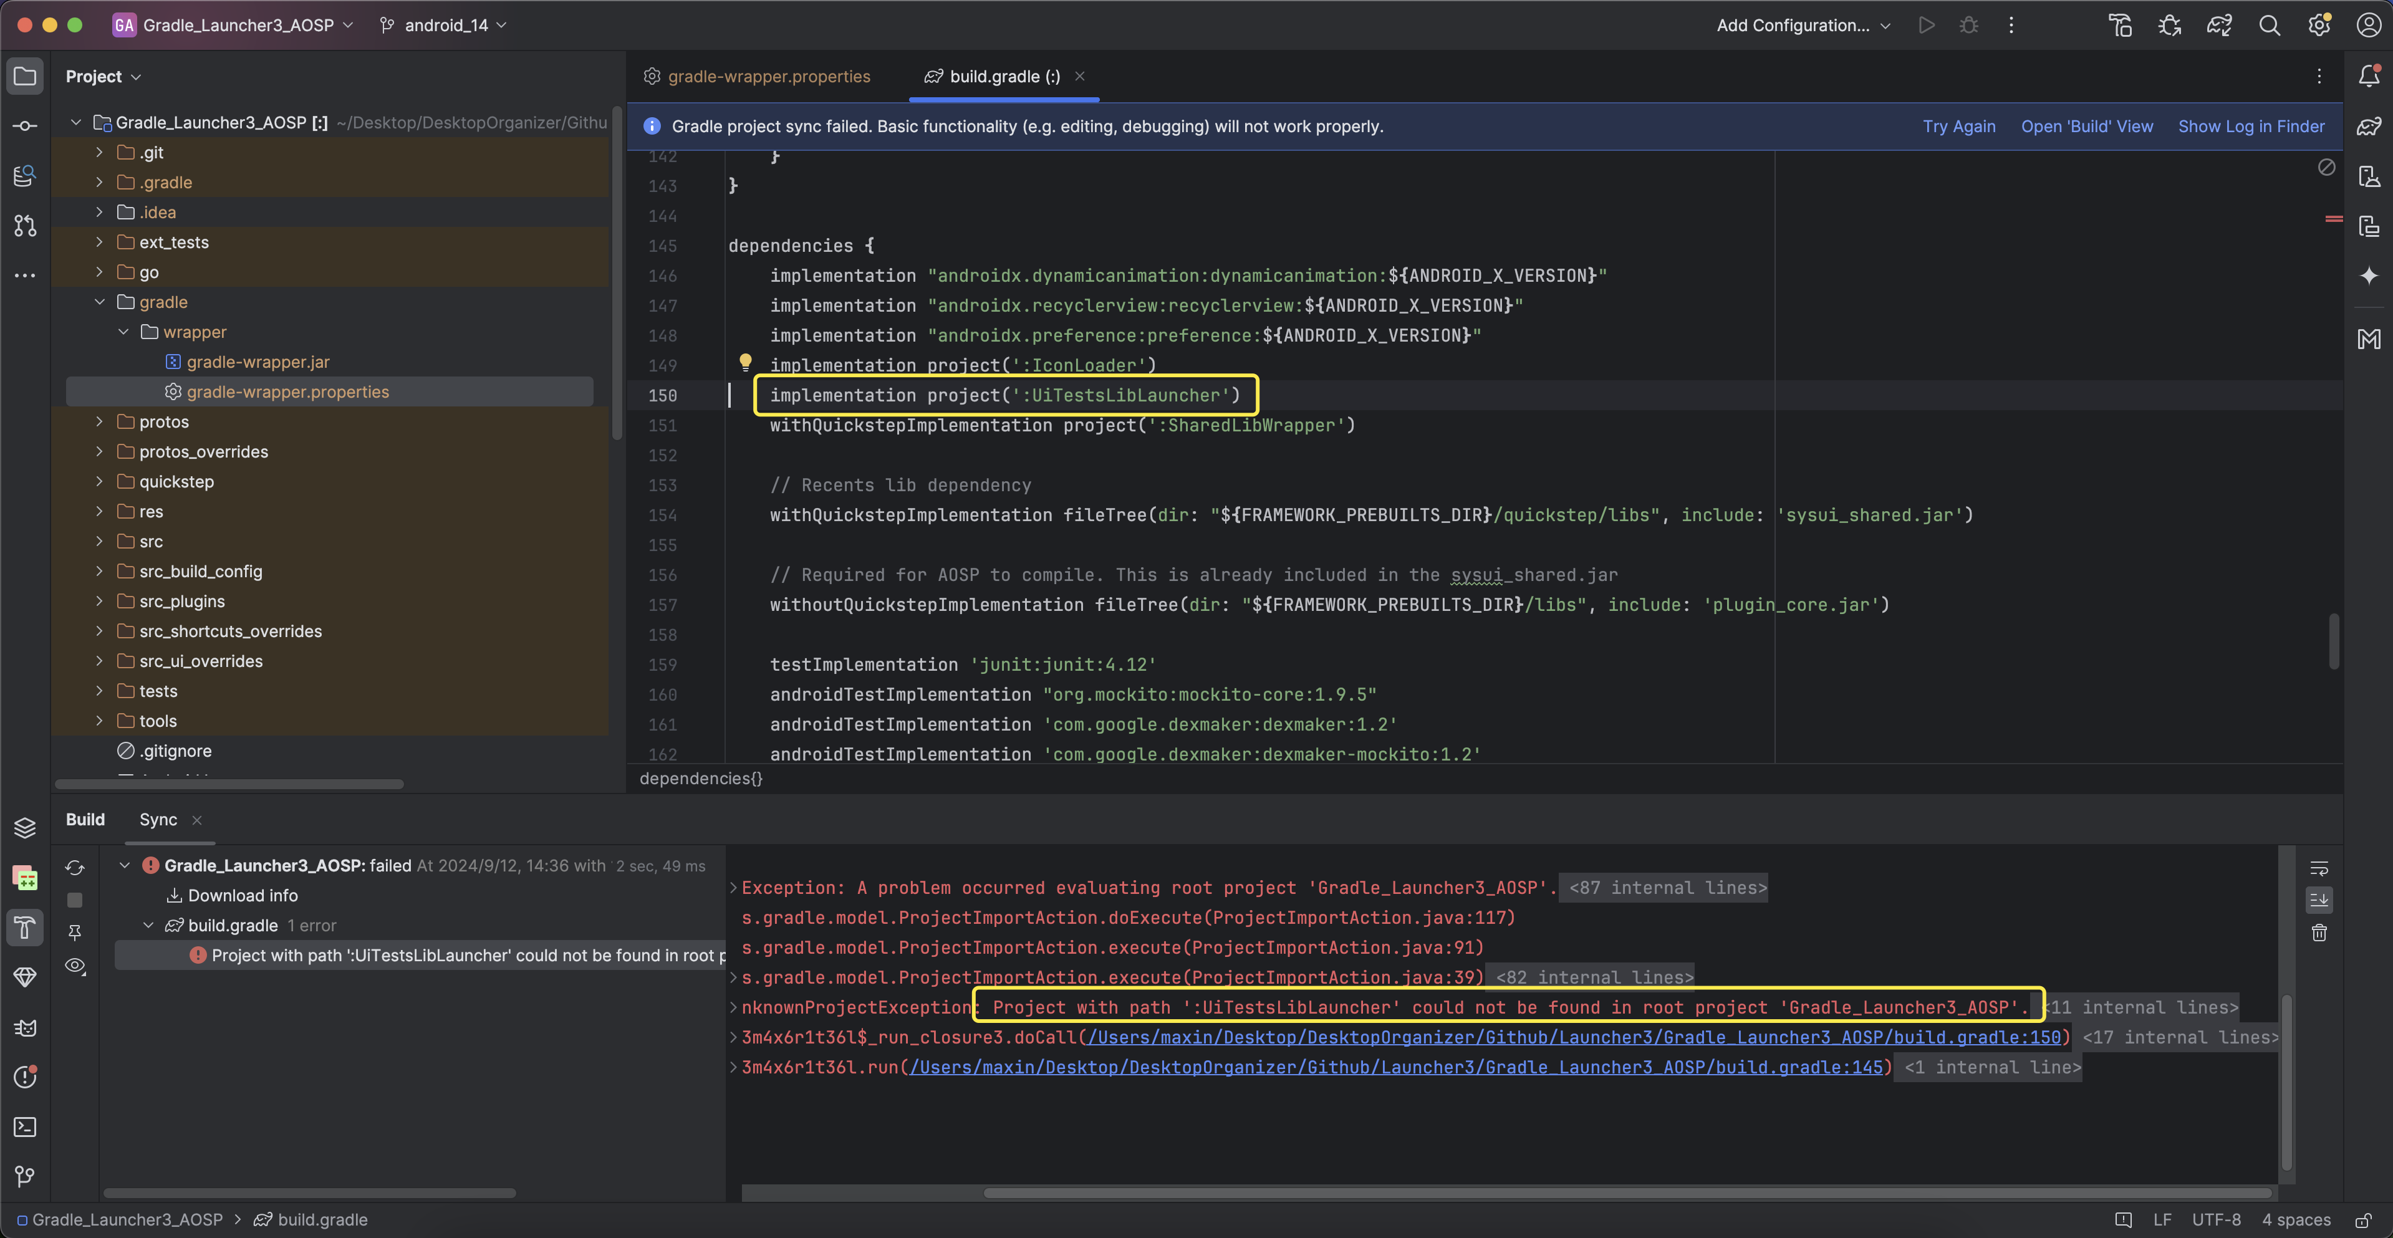Open the project name dropdown Gradle_Launcher3_AOSP
This screenshot has height=1238, width=2393.
click(233, 25)
